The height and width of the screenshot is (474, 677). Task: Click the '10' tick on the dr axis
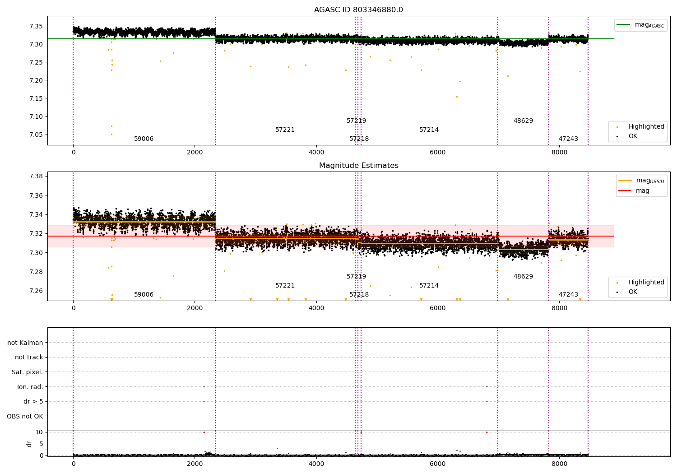(x=39, y=432)
